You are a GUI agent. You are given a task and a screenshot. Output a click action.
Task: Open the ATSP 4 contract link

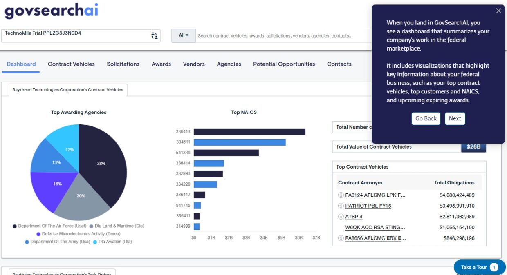(354, 217)
